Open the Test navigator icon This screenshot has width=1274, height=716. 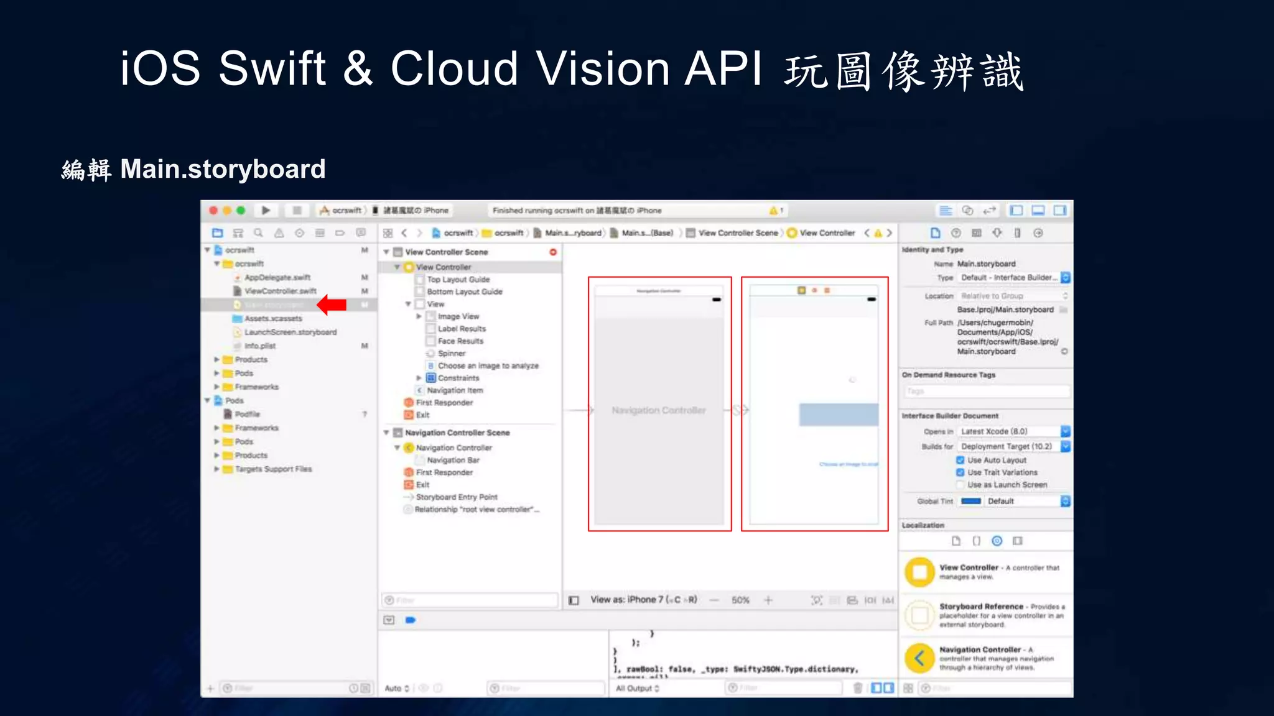[299, 233]
